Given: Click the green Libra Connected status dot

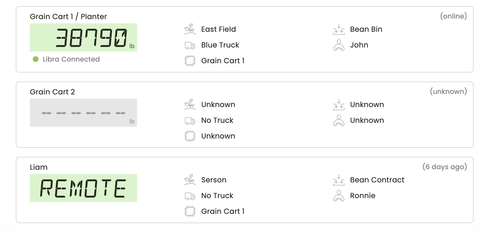Looking at the screenshot, I should point(36,59).
